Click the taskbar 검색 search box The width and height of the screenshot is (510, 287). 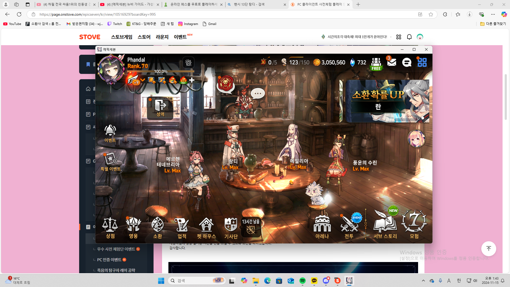click(197, 281)
